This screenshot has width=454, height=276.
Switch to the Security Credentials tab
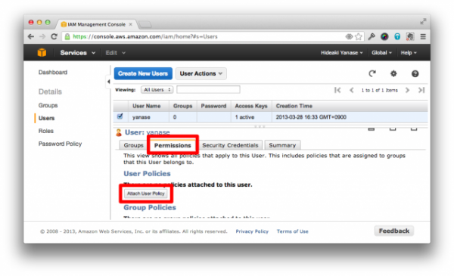(230, 145)
